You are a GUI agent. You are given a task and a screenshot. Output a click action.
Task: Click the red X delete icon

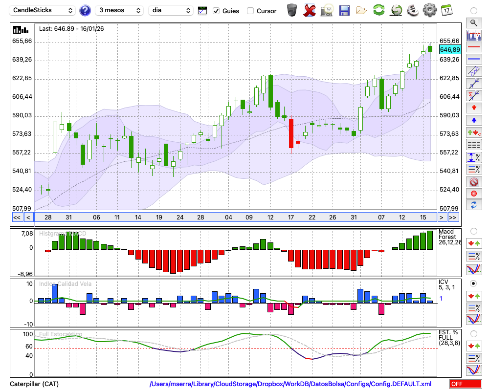pyautogui.click(x=309, y=10)
